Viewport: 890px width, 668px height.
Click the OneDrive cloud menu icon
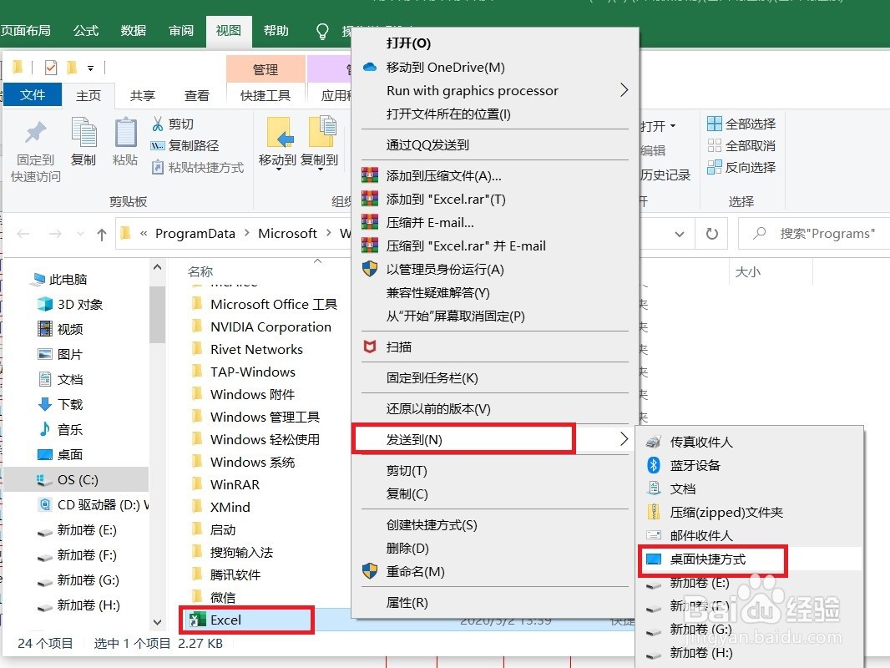370,67
